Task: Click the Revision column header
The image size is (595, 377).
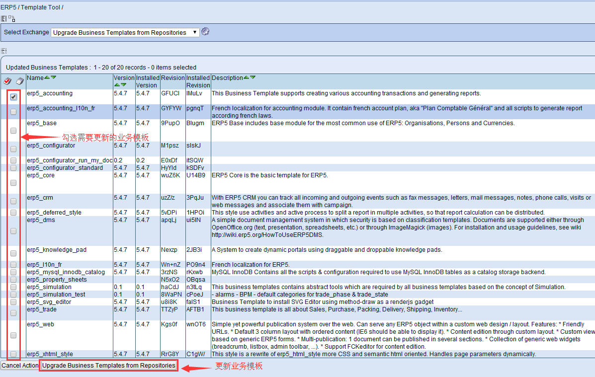Action: pos(172,78)
